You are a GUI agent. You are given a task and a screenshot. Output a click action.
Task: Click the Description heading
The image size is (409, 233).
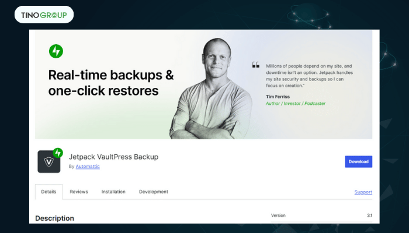click(54, 218)
